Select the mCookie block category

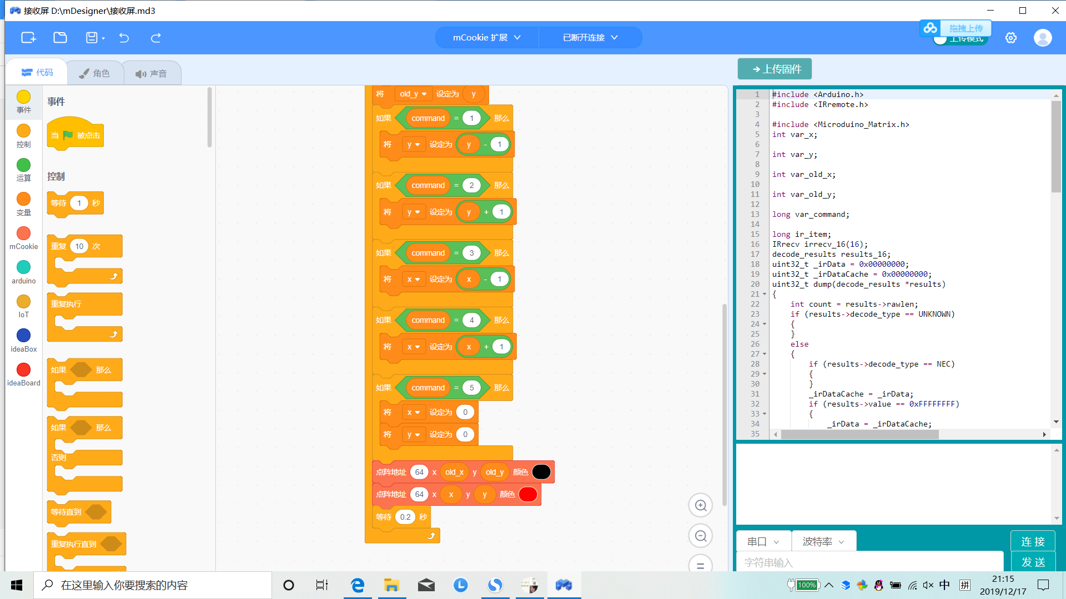coord(23,238)
